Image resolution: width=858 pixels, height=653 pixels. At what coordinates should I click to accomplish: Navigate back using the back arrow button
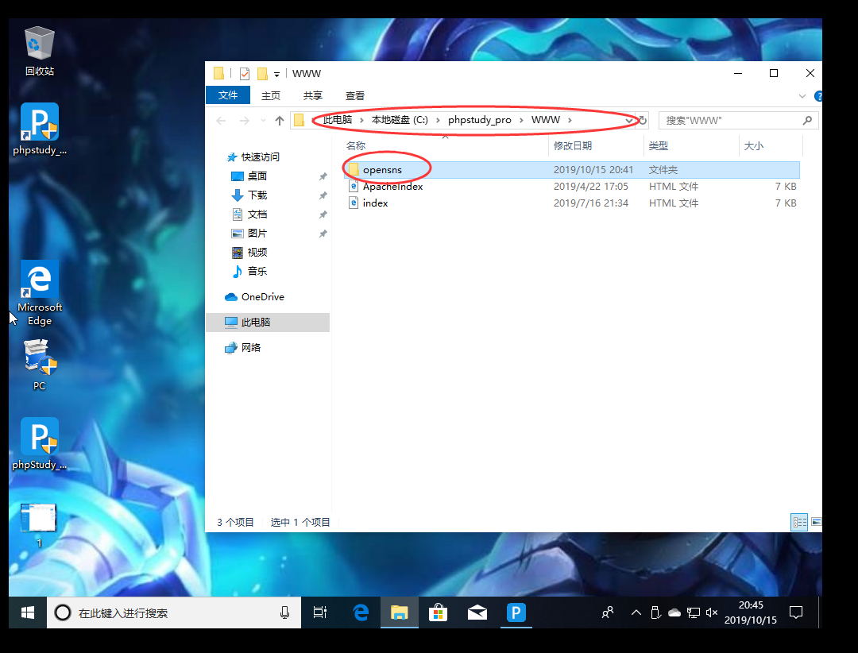(x=220, y=120)
